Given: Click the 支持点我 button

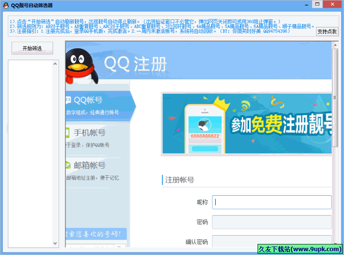Looking at the screenshot, I should coord(327,31).
